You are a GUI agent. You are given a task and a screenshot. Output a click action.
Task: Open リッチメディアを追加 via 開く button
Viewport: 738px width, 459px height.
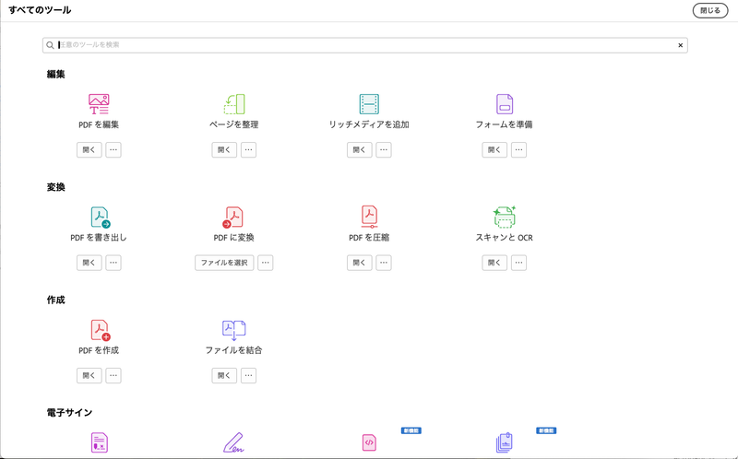click(359, 150)
